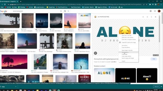Open the pink sunset tree thumbnail
This screenshot has height=91, width=163.
click(15, 62)
